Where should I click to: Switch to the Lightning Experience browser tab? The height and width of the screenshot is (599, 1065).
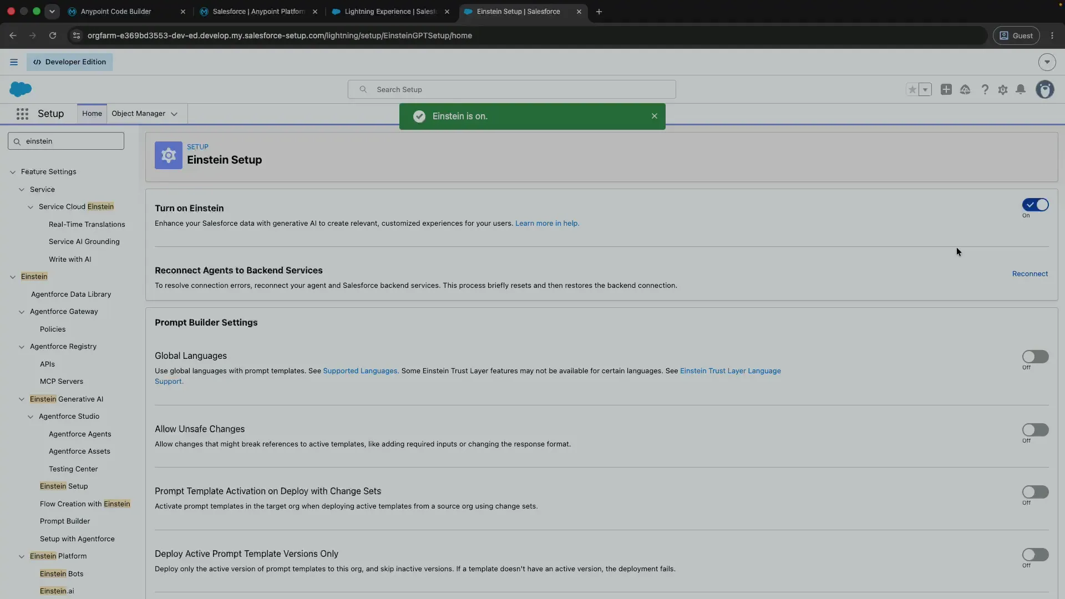point(390,12)
